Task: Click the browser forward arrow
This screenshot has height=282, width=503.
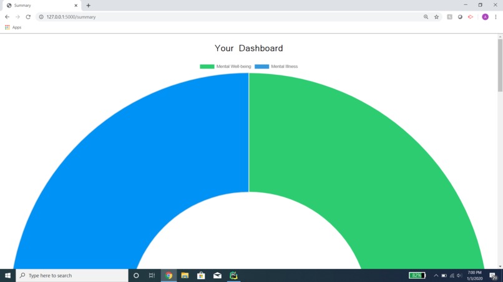Action: pos(17,17)
